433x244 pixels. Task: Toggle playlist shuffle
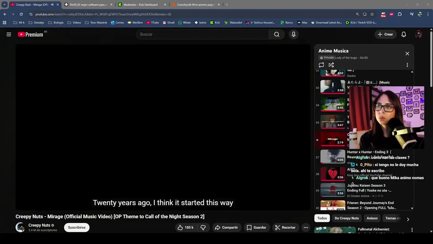click(331, 65)
